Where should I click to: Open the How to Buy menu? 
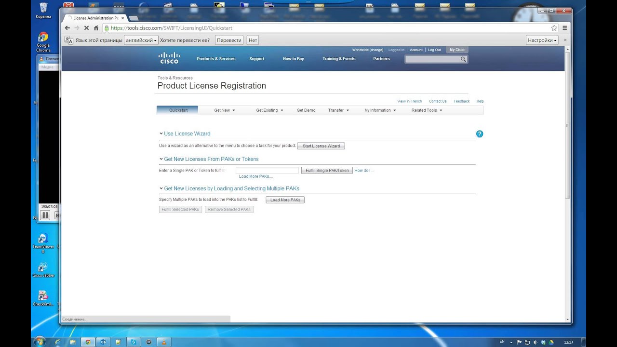pyautogui.click(x=293, y=59)
